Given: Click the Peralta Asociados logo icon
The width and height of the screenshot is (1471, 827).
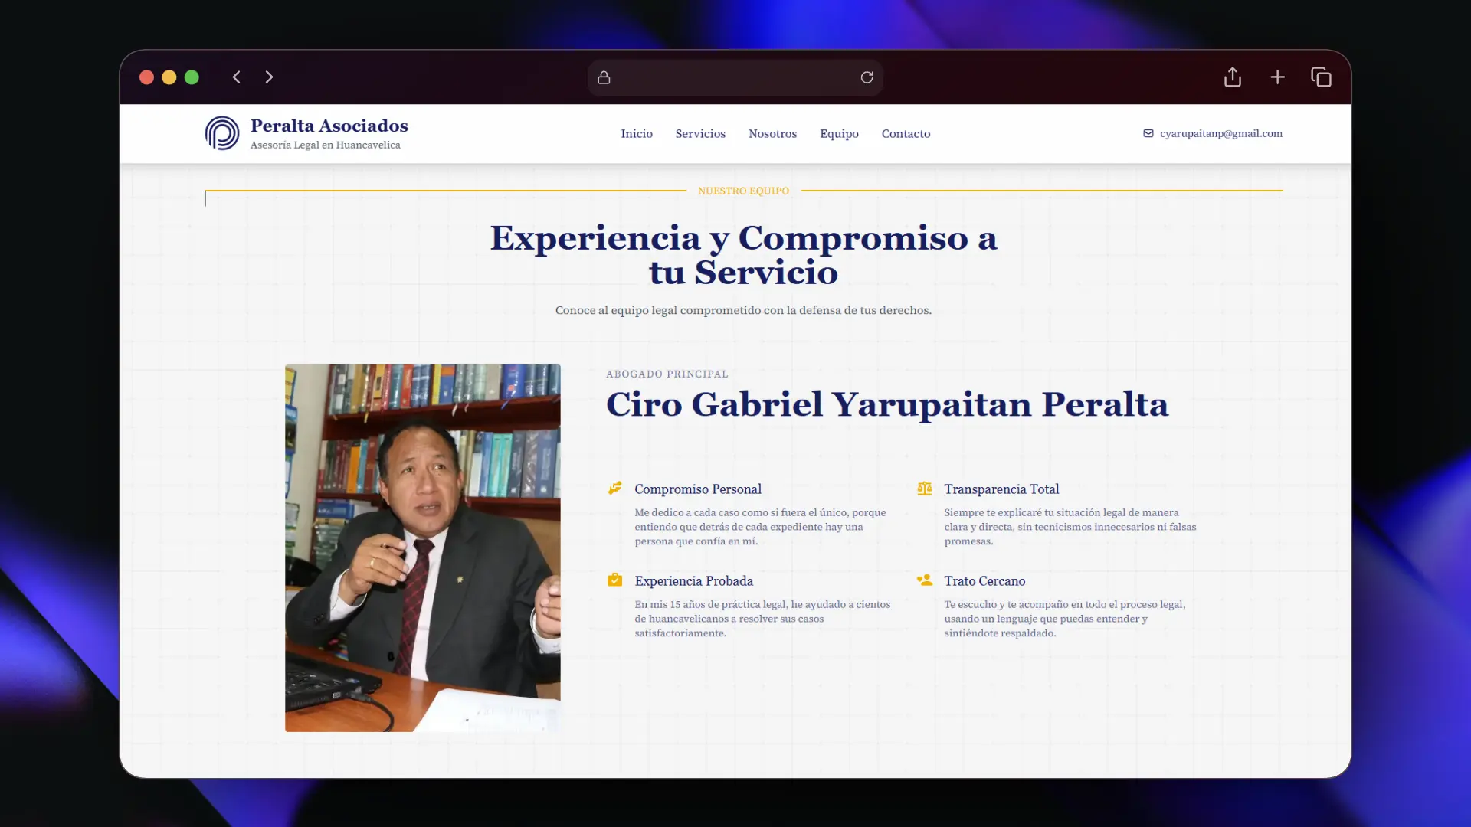Looking at the screenshot, I should click(221, 132).
